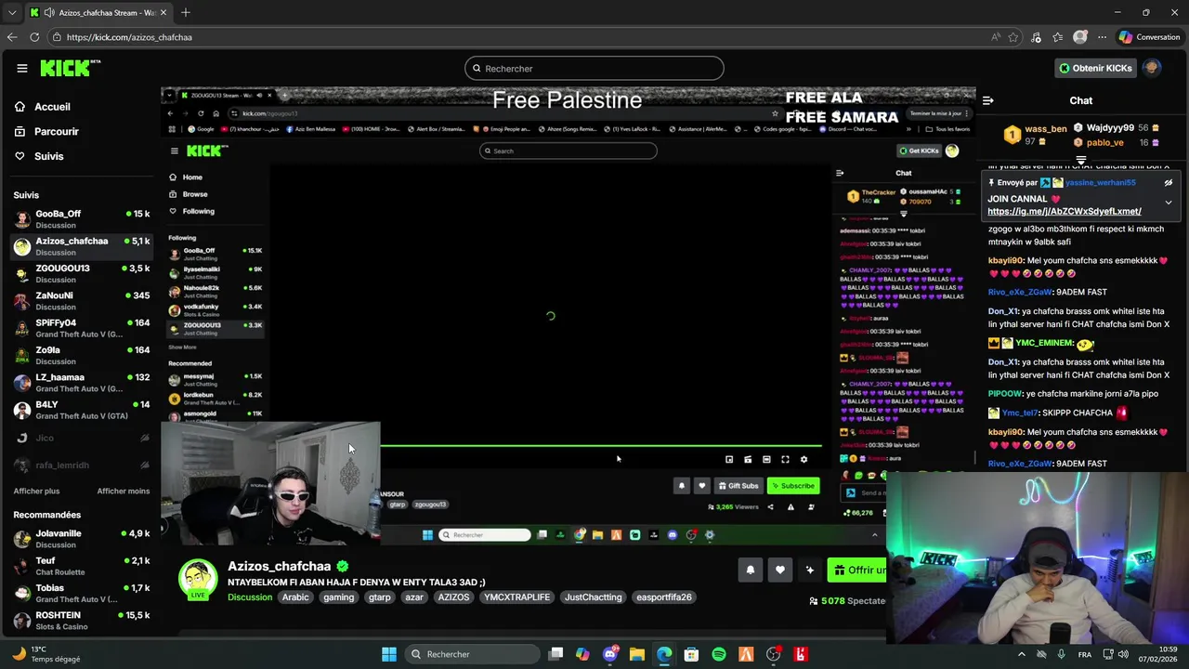Click the browser back arrow

12,37
